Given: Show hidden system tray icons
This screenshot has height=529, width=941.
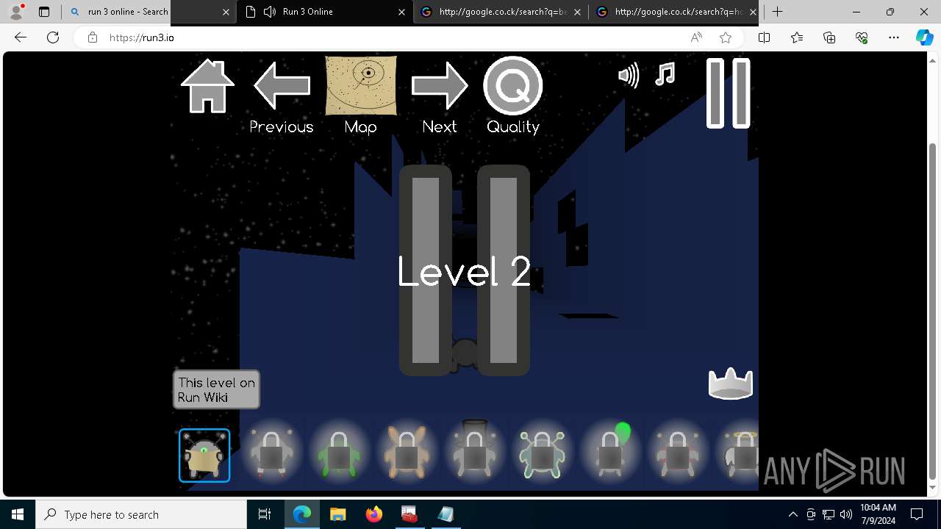Looking at the screenshot, I should click(792, 514).
